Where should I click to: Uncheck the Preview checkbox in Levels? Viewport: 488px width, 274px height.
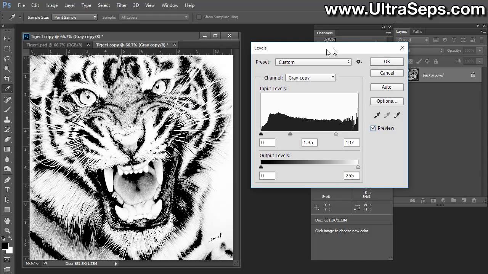pos(373,128)
